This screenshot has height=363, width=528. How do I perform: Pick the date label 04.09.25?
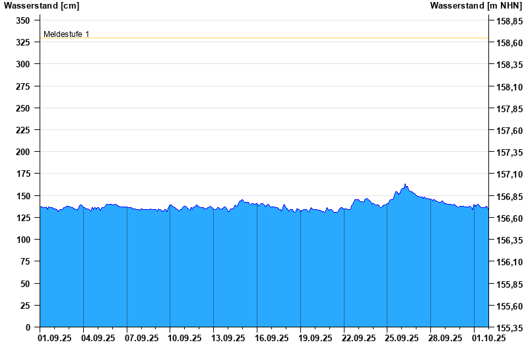click(98, 338)
